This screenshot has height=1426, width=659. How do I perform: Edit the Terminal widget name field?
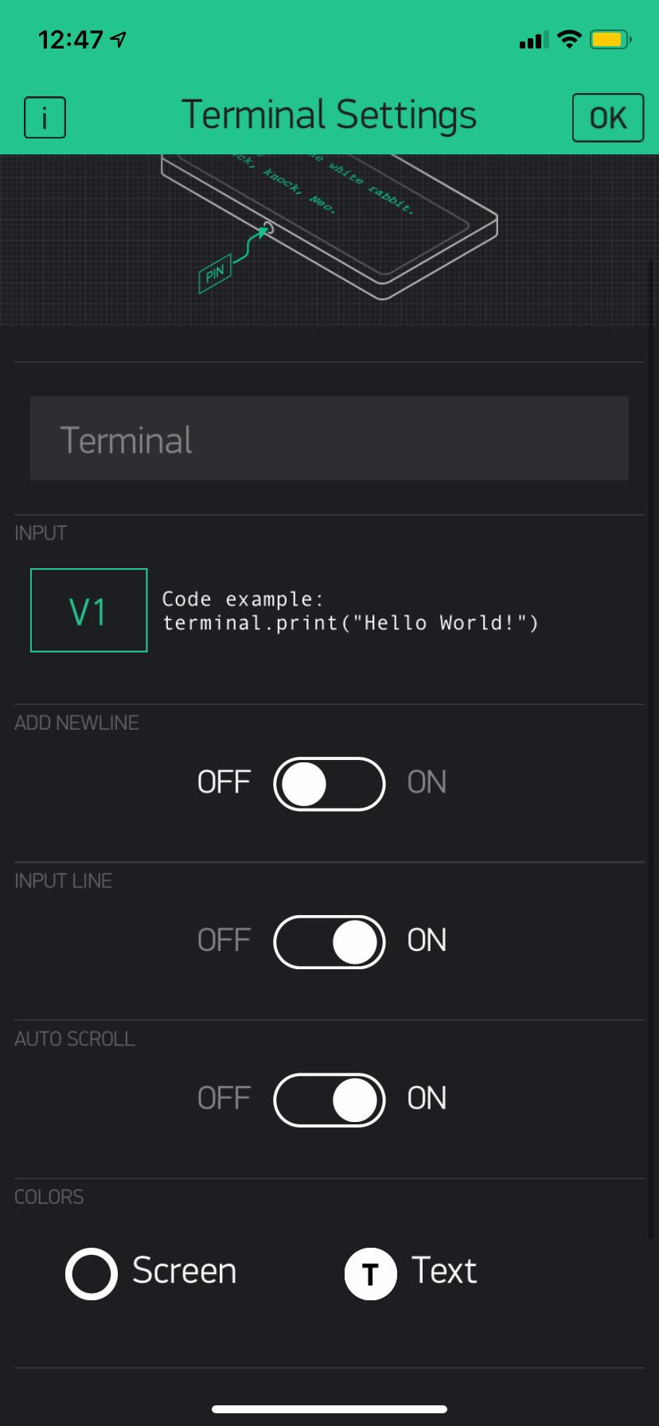pos(329,438)
